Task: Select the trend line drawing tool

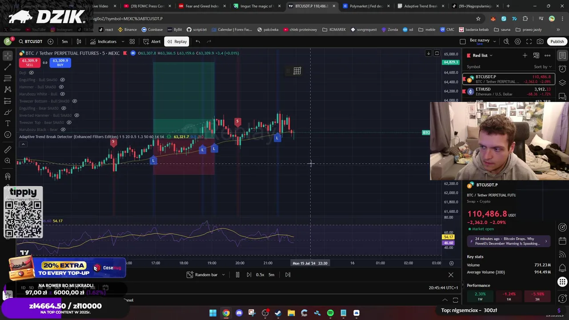Action: (x=8, y=67)
